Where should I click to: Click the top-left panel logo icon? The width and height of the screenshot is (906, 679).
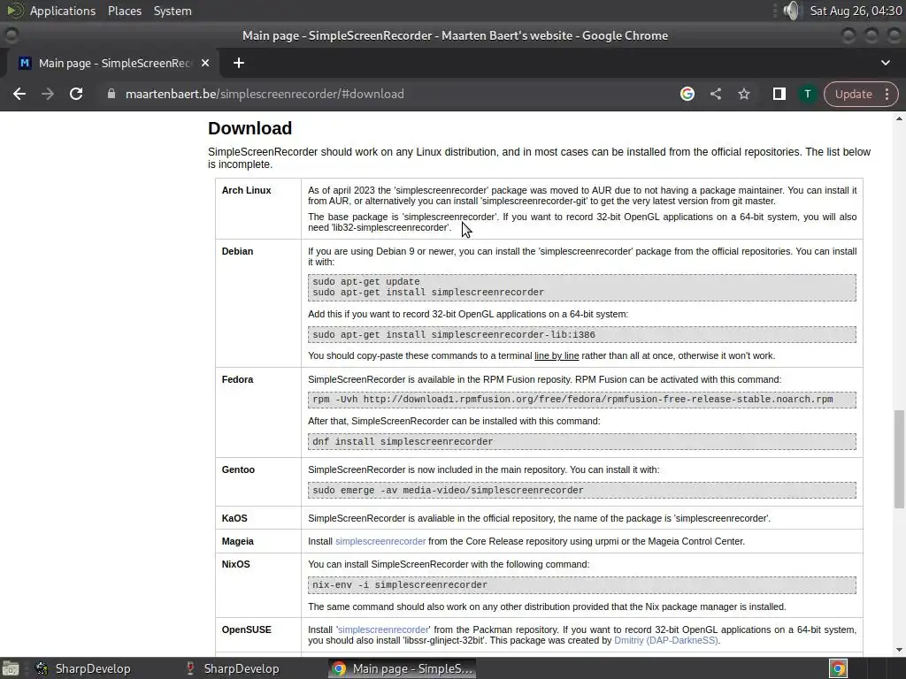(14, 11)
